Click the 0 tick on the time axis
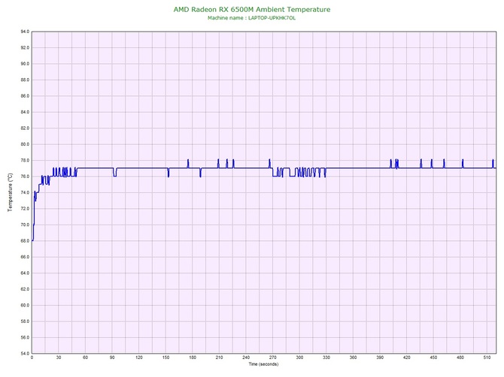The image size is (504, 377). tap(32, 357)
